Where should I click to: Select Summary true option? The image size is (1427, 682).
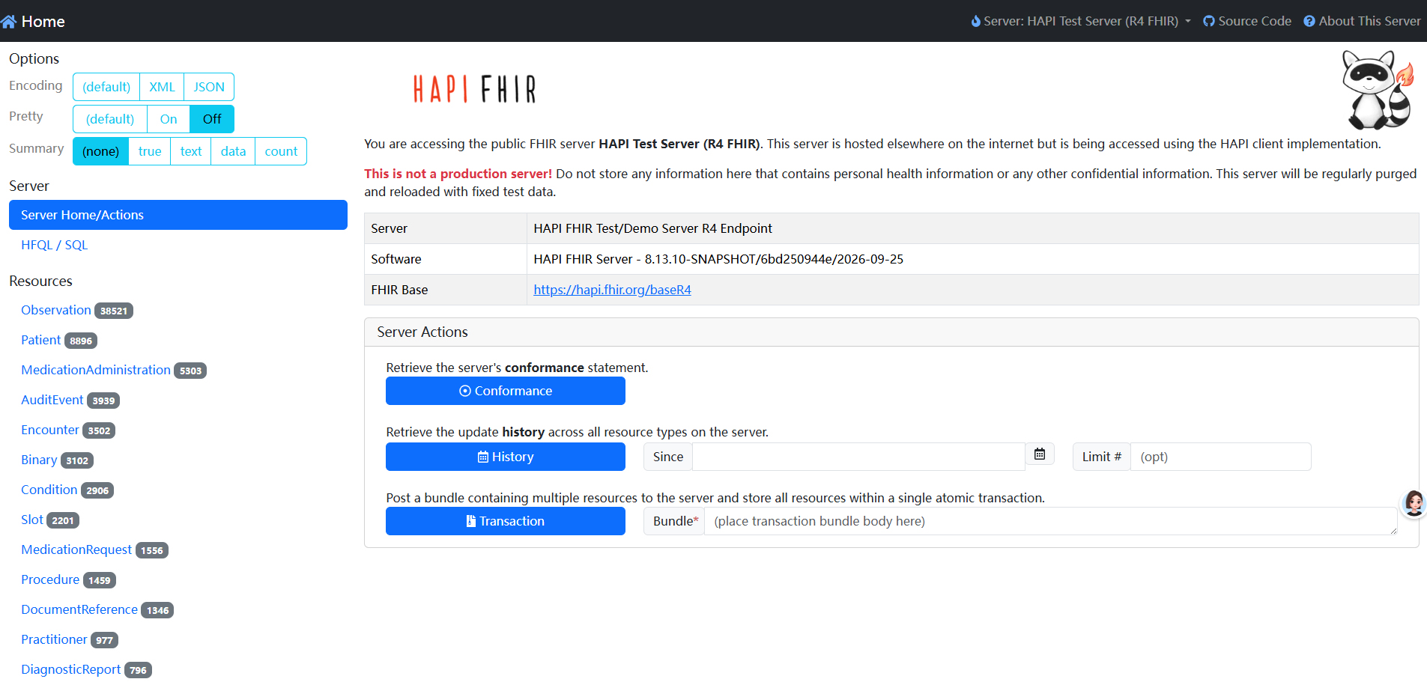[150, 151]
